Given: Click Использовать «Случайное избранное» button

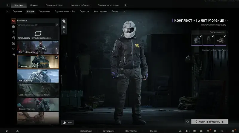Looking at the screenshot, I should (38, 34).
